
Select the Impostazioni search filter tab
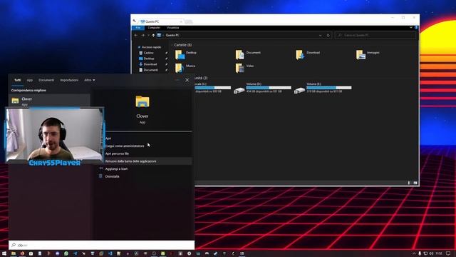69,80
